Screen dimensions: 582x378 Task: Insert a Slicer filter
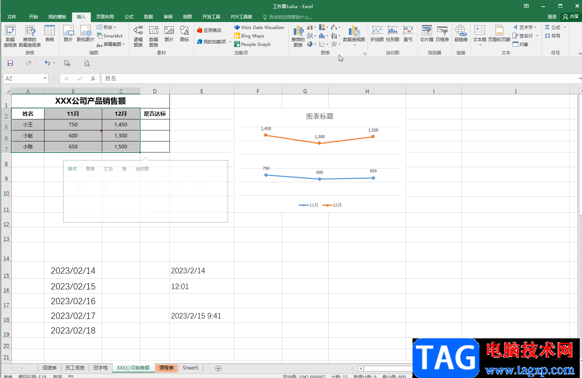coord(427,33)
